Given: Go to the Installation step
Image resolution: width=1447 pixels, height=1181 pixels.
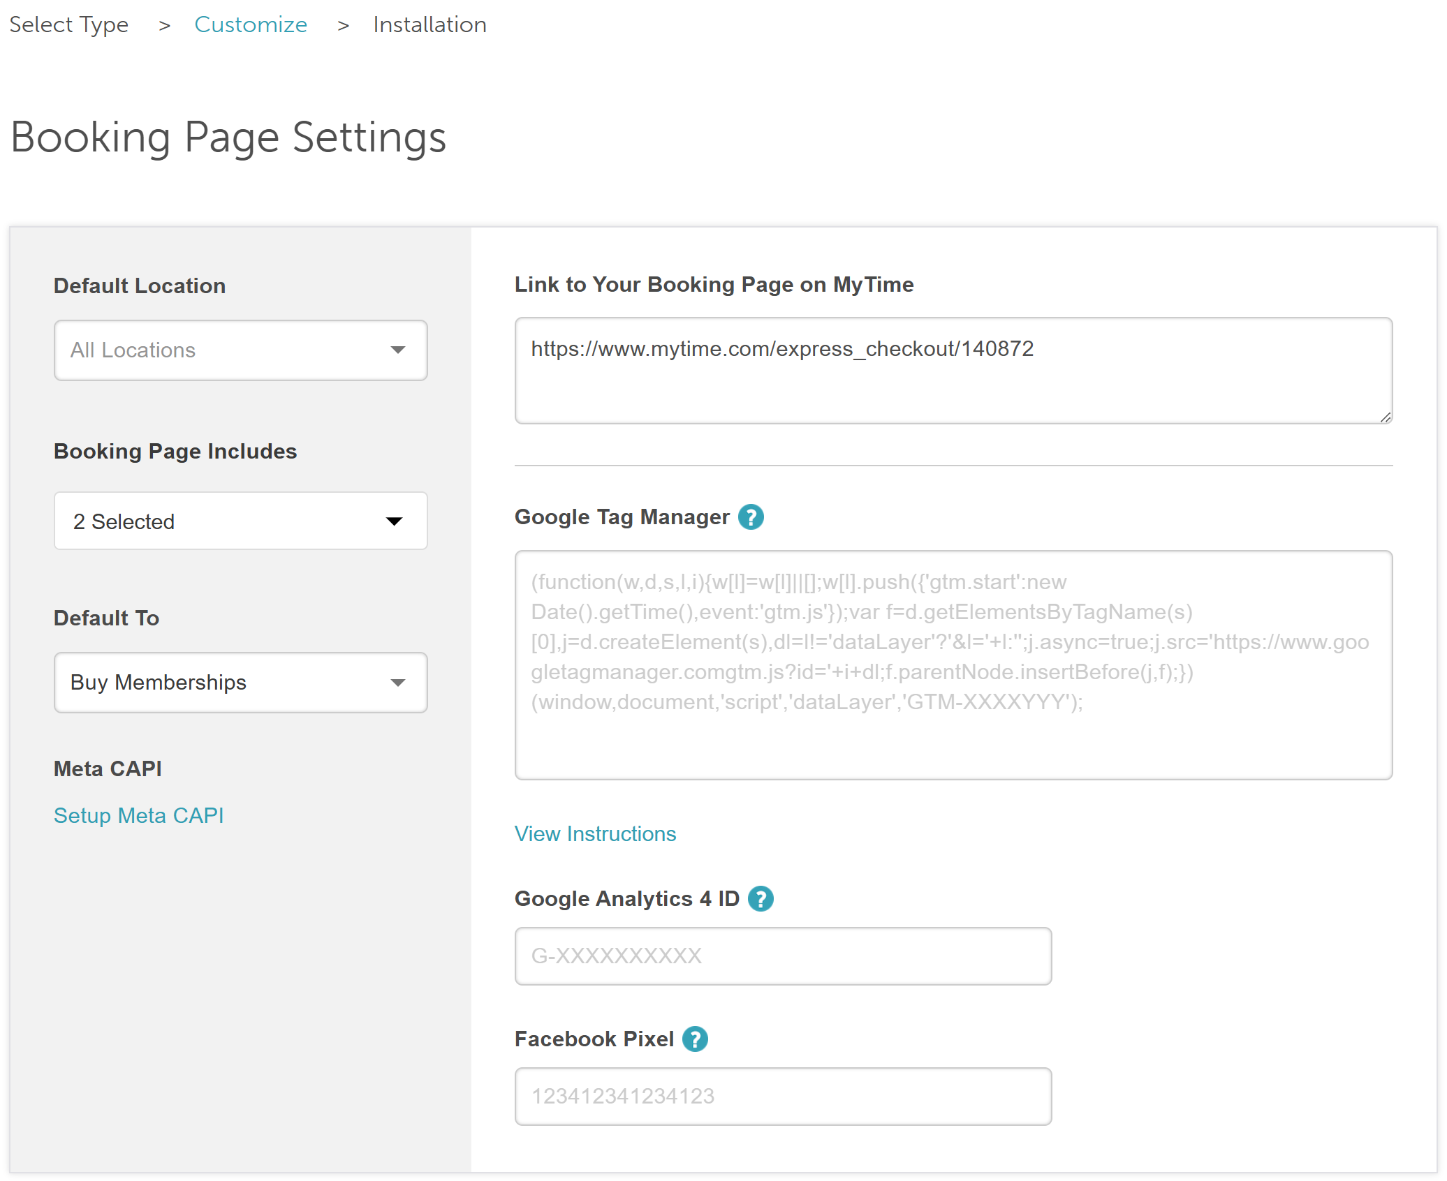Looking at the screenshot, I should 429,25.
